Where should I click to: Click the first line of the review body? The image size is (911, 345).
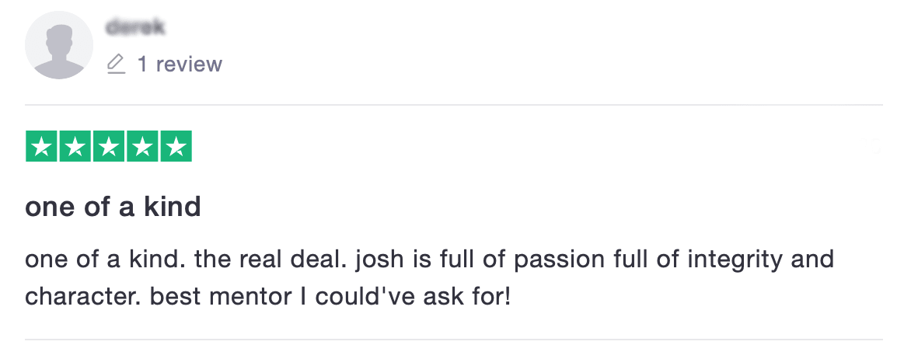click(x=429, y=259)
